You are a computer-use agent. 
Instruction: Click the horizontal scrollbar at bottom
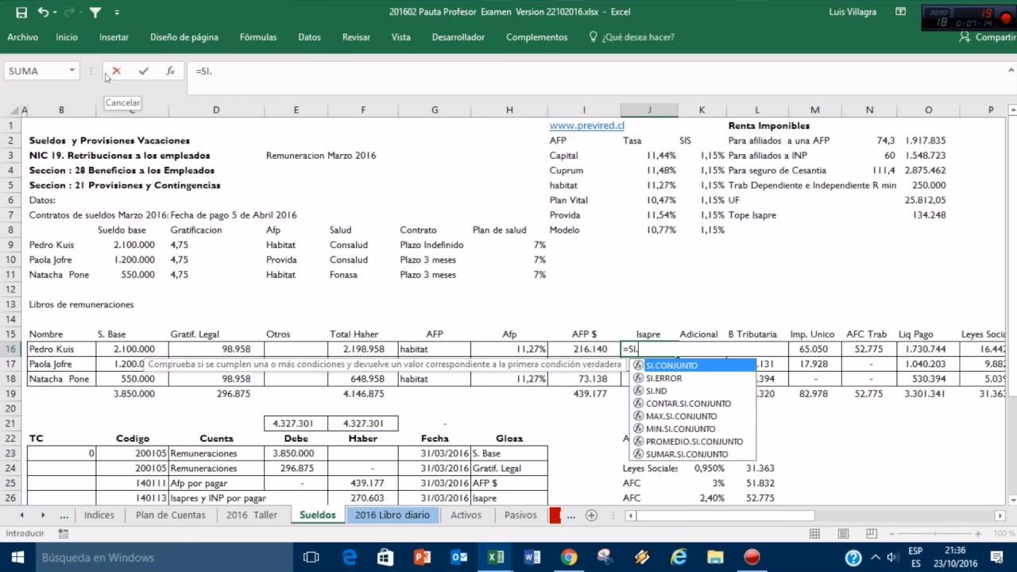point(725,516)
